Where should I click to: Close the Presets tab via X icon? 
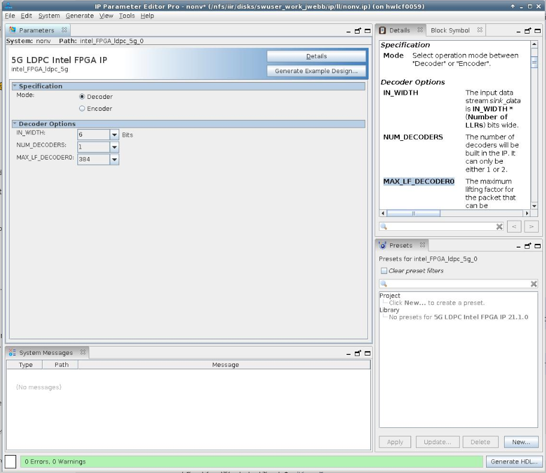422,245
